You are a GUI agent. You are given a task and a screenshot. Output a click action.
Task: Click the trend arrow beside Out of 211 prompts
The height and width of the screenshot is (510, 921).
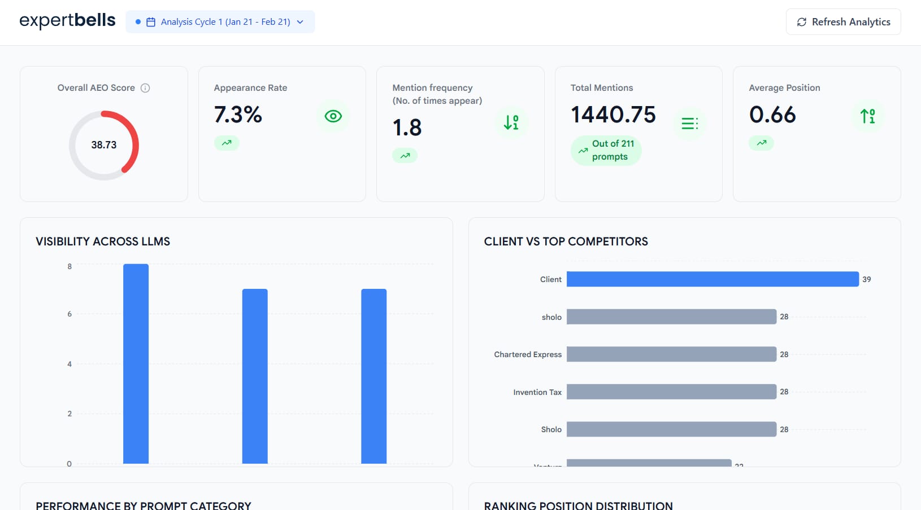coord(583,151)
